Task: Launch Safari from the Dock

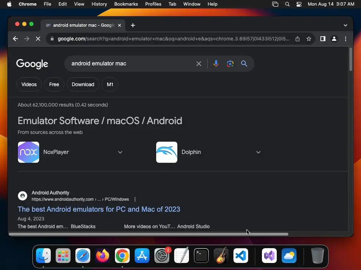Action: pos(83,256)
